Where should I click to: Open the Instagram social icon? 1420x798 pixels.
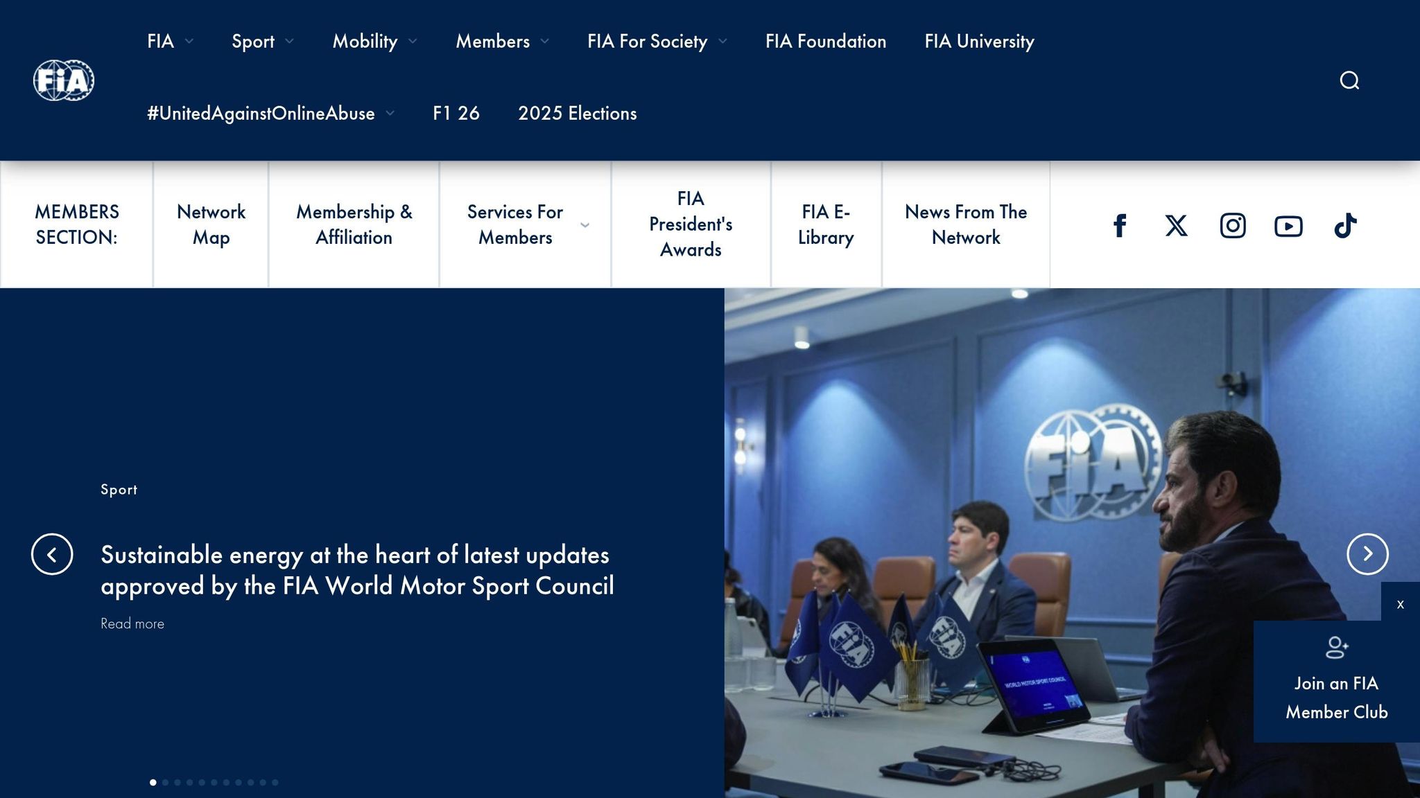pos(1233,226)
